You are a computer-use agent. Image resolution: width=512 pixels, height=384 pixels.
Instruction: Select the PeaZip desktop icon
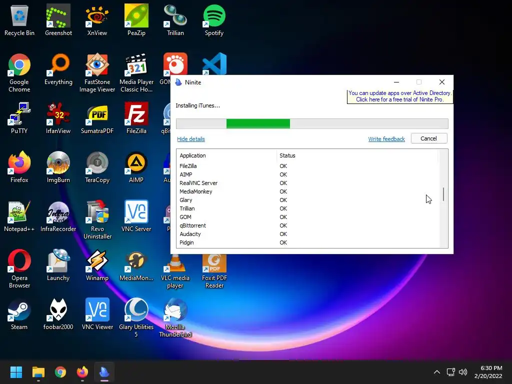tap(136, 20)
